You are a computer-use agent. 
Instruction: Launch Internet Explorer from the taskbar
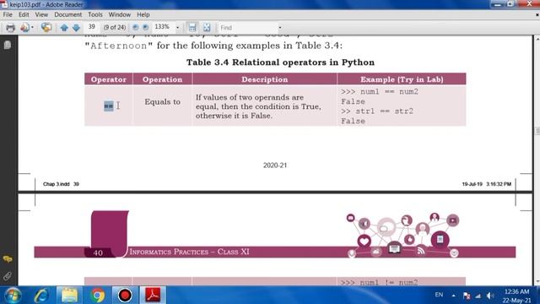pyautogui.click(x=41, y=296)
